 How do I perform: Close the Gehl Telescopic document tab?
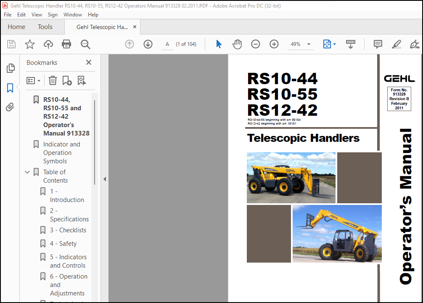click(135, 27)
